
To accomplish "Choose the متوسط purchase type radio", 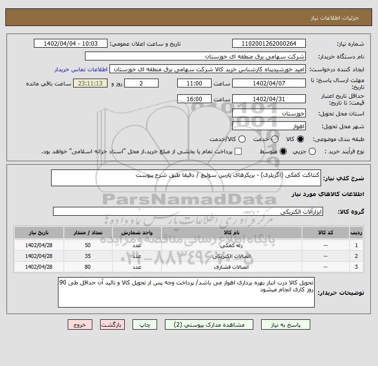I will pyautogui.click(x=283, y=151).
